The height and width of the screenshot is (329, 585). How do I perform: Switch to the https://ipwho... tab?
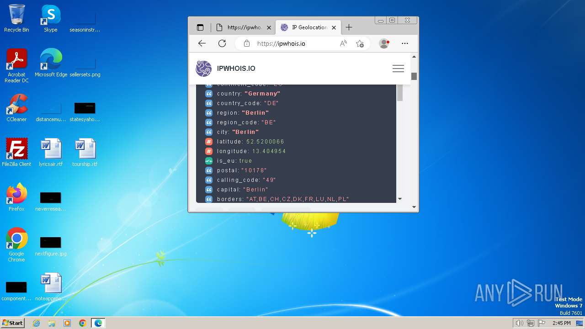coord(243,27)
